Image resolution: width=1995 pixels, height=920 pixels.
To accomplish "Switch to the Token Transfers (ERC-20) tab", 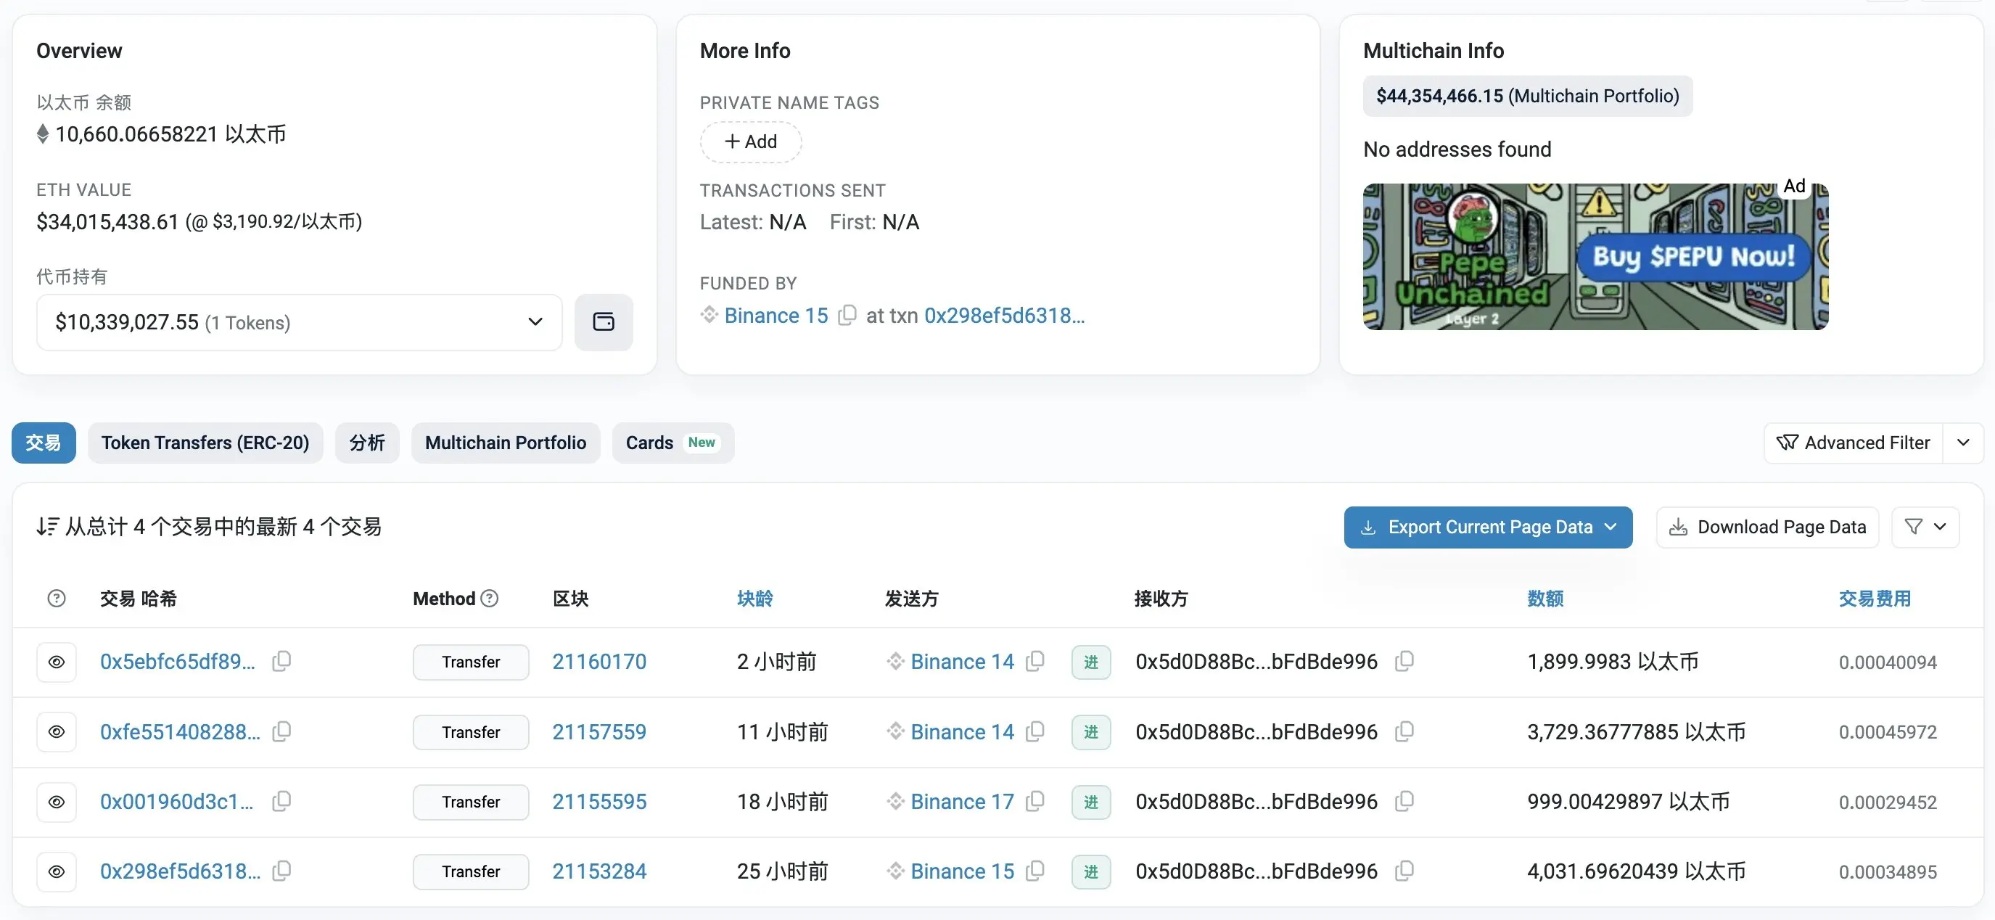I will point(205,442).
